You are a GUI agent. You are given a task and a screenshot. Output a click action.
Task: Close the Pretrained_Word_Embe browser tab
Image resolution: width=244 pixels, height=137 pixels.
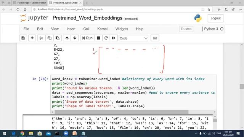(80, 3)
